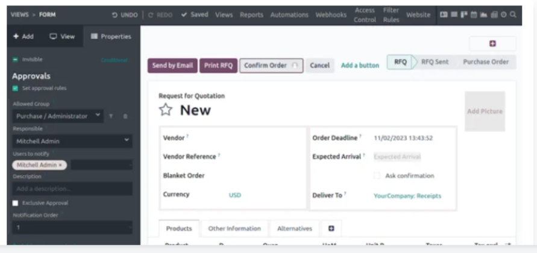The width and height of the screenshot is (537, 253).
Task: Click Order Deadline date value
Action: 403,139
